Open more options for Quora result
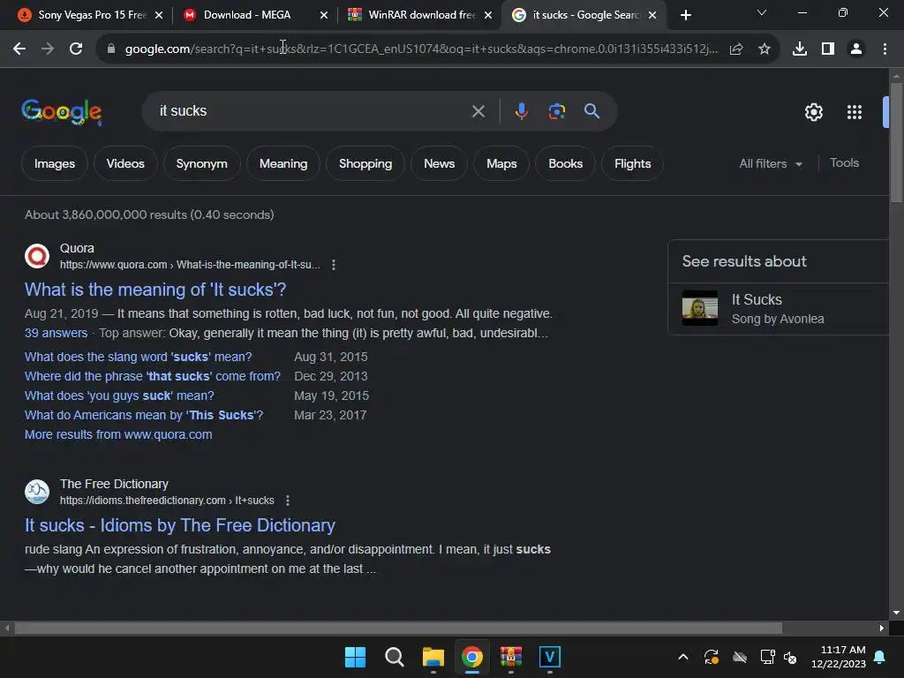 [333, 265]
